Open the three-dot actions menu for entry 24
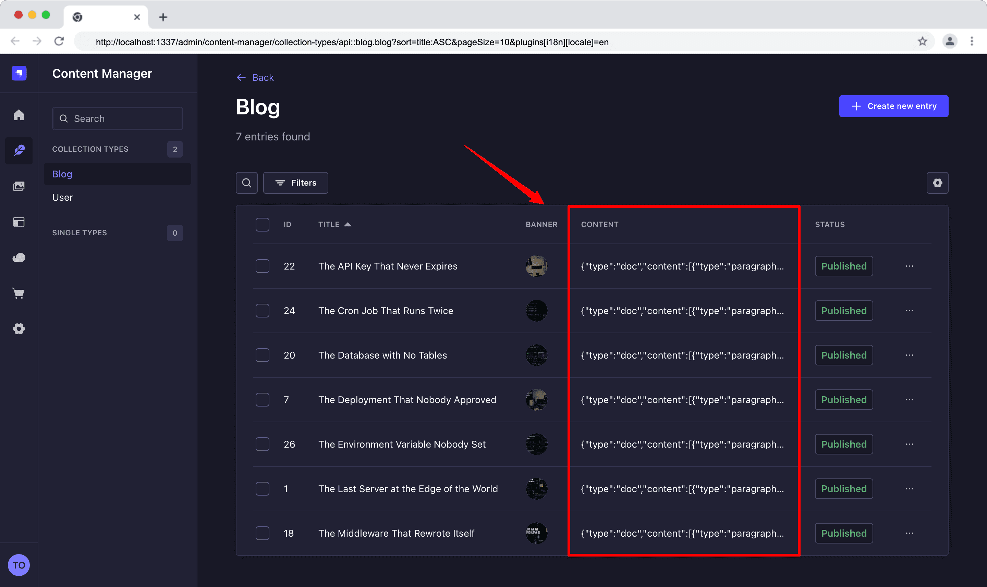The image size is (987, 587). pos(910,311)
